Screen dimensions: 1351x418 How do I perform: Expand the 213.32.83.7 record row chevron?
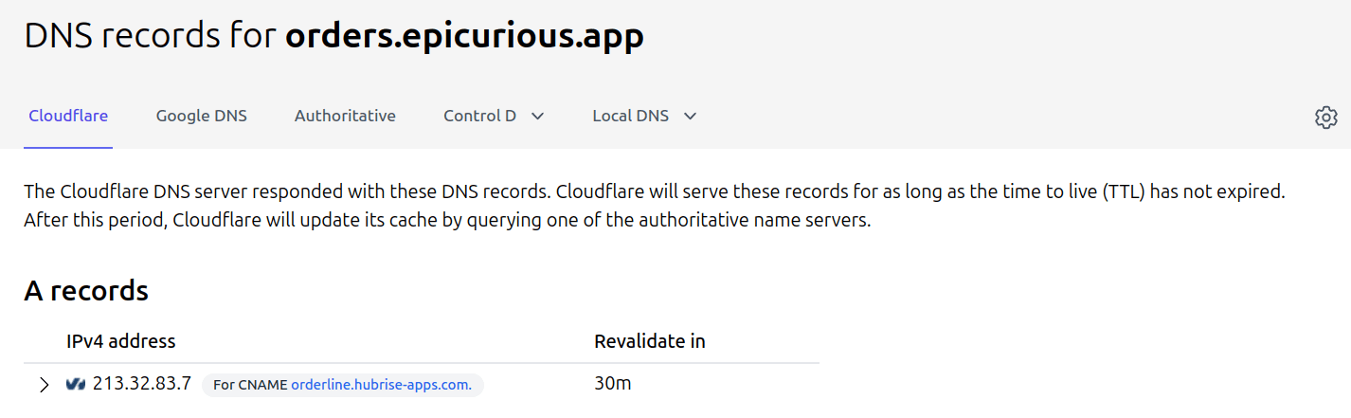(44, 385)
